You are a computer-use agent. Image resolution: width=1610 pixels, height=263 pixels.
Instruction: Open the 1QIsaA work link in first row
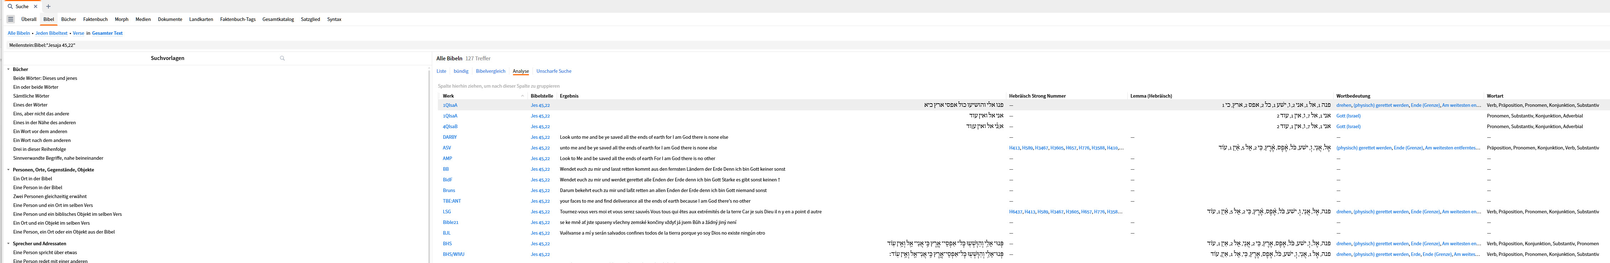450,105
